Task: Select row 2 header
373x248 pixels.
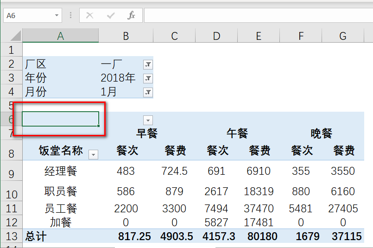Action: click(11, 64)
